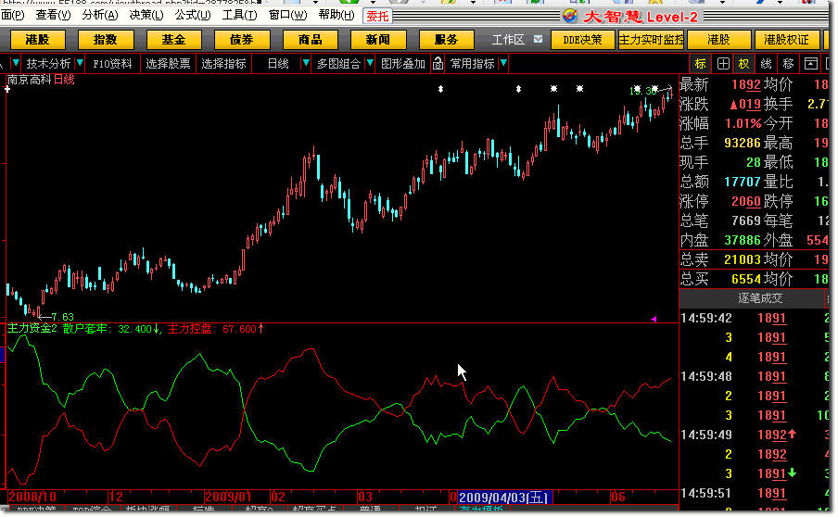Viewport: 838px width, 517px height.
Task: Click the 委托 order entry button
Action: tap(377, 16)
